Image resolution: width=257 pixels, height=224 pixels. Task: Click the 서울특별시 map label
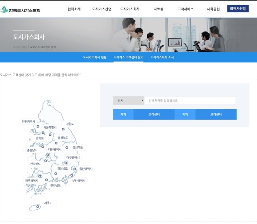50,127
